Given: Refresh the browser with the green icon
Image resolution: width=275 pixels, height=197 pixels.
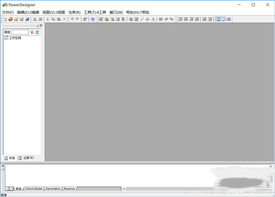Looking at the screenshot, I should click(x=37, y=32).
